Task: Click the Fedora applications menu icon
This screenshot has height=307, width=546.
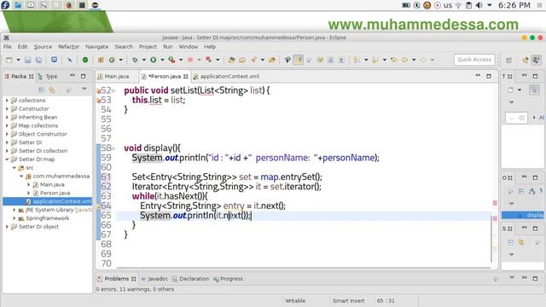Action: (x=5, y=5)
